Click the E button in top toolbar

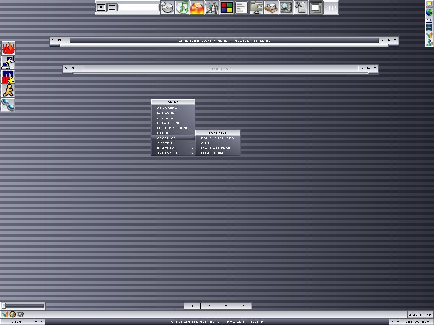101,8
